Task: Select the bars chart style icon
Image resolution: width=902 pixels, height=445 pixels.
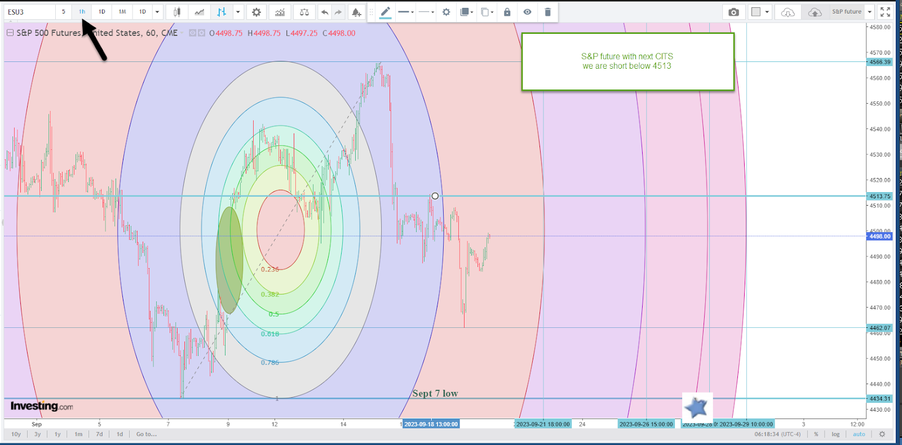Action: [222, 12]
